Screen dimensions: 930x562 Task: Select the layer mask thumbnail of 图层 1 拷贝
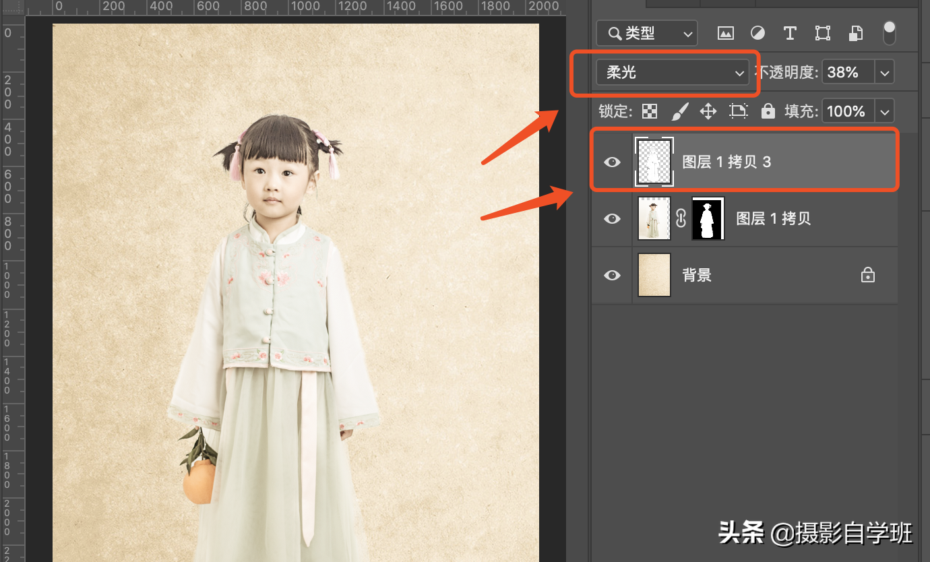coord(708,218)
